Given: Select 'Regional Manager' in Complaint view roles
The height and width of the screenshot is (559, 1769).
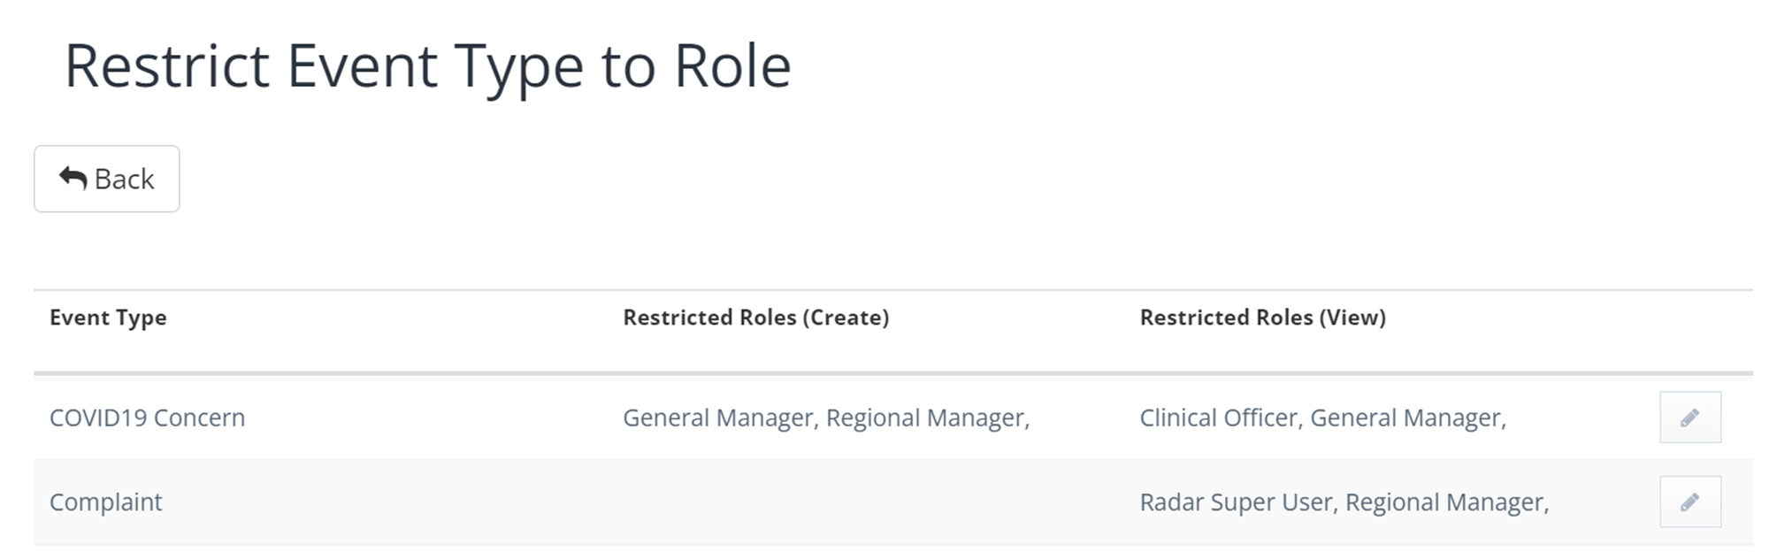Looking at the screenshot, I should pos(1445,502).
